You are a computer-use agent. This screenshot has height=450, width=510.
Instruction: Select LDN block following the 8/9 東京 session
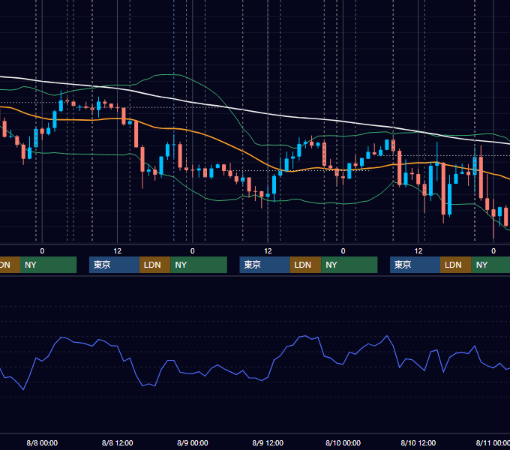coord(305,265)
